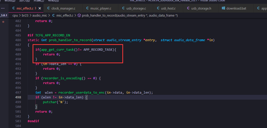Click recorder_is_encoding call on line 494
Image resolution: width=267 pixels, height=128 pixels.
tap(62, 78)
